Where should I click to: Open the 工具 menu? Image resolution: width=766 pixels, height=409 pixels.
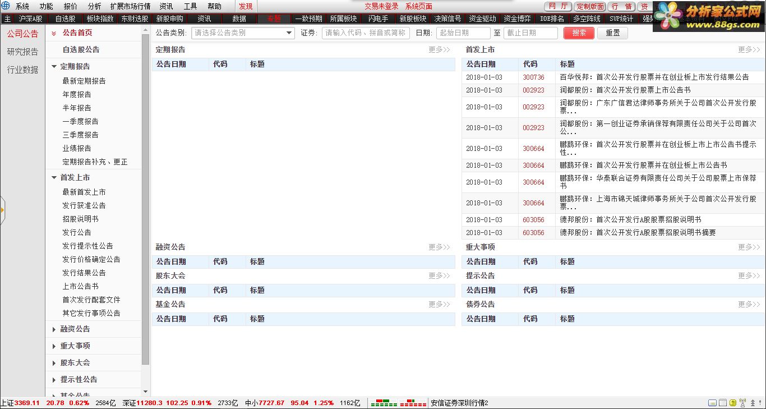[191, 6]
